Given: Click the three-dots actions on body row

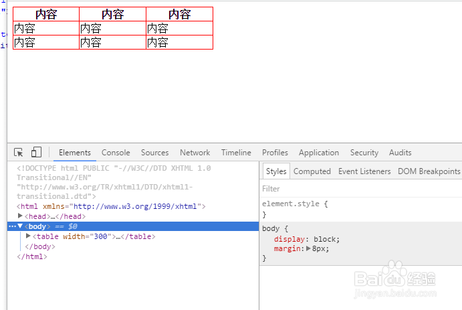Looking at the screenshot, I should 12,226.
